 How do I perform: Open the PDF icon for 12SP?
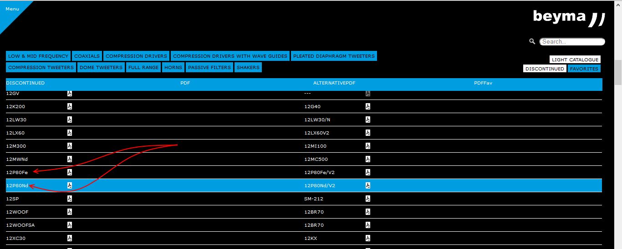pyautogui.click(x=70, y=199)
